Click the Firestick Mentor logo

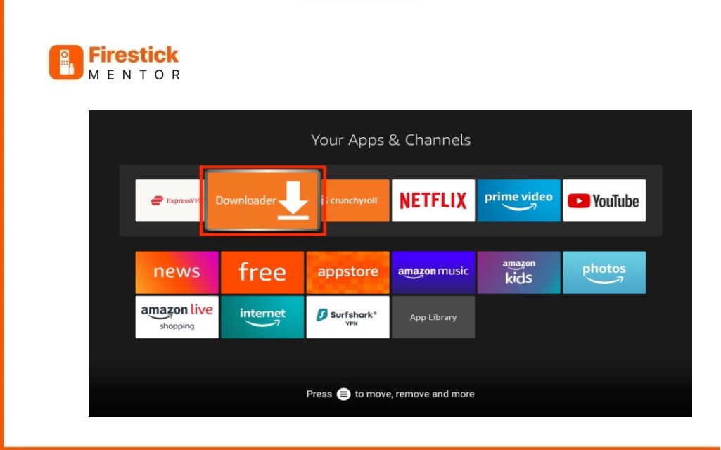[x=115, y=63]
